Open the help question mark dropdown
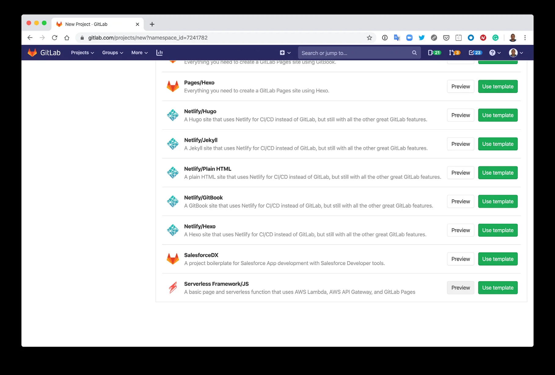The width and height of the screenshot is (555, 375). (495, 53)
